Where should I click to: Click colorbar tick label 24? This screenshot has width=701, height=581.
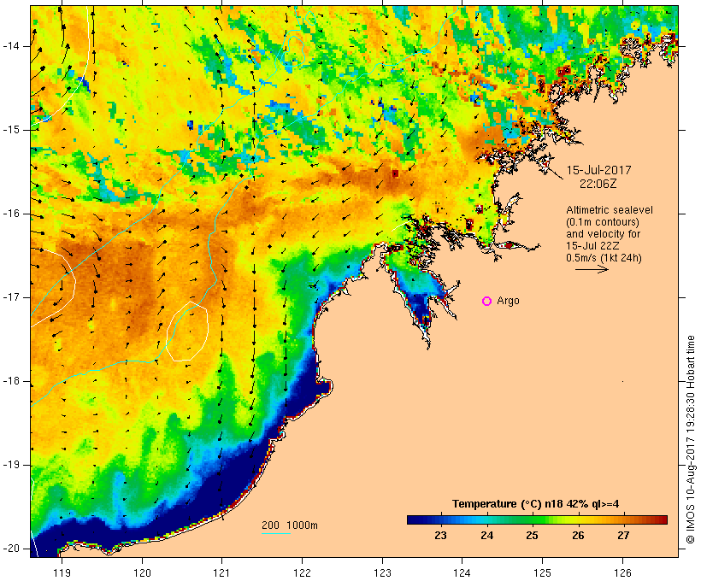(x=487, y=536)
